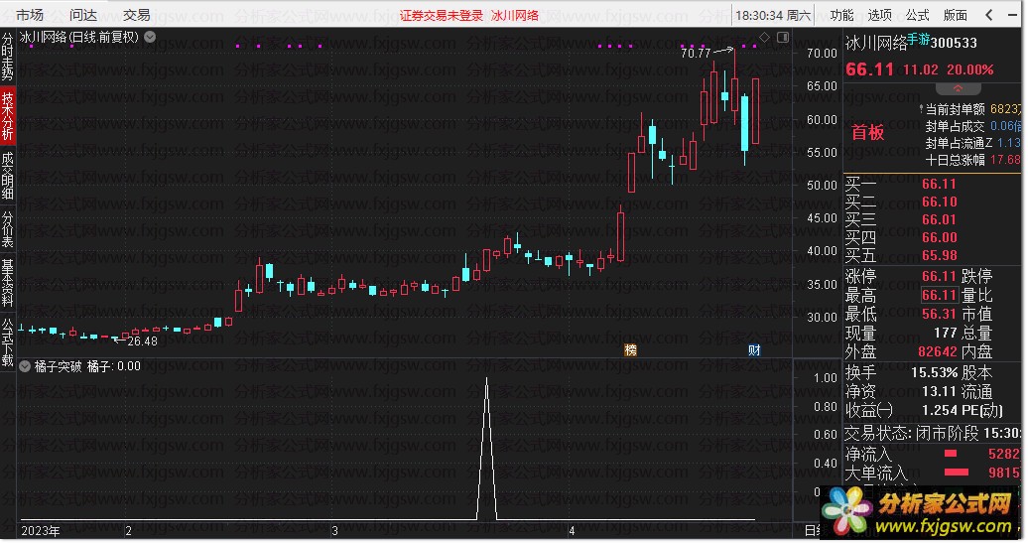Screen dimensions: 1028x543
Task: Click the 净资 value 13.11
Action: (x=939, y=391)
